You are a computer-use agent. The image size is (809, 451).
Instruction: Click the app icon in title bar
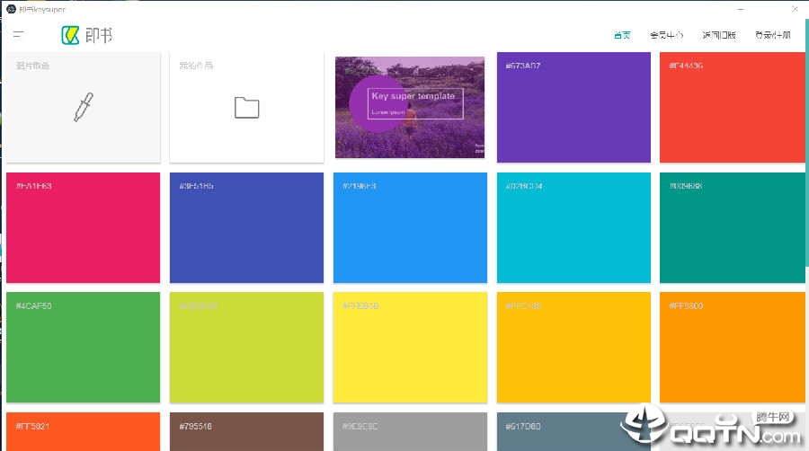coord(10,9)
